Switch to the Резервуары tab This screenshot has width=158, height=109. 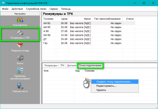51,66
